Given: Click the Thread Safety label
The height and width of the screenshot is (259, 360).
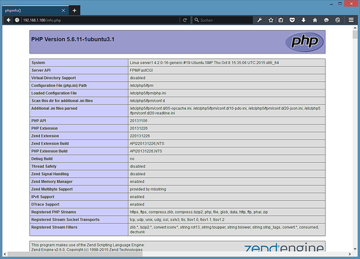Looking at the screenshot, I should tap(44, 166).
